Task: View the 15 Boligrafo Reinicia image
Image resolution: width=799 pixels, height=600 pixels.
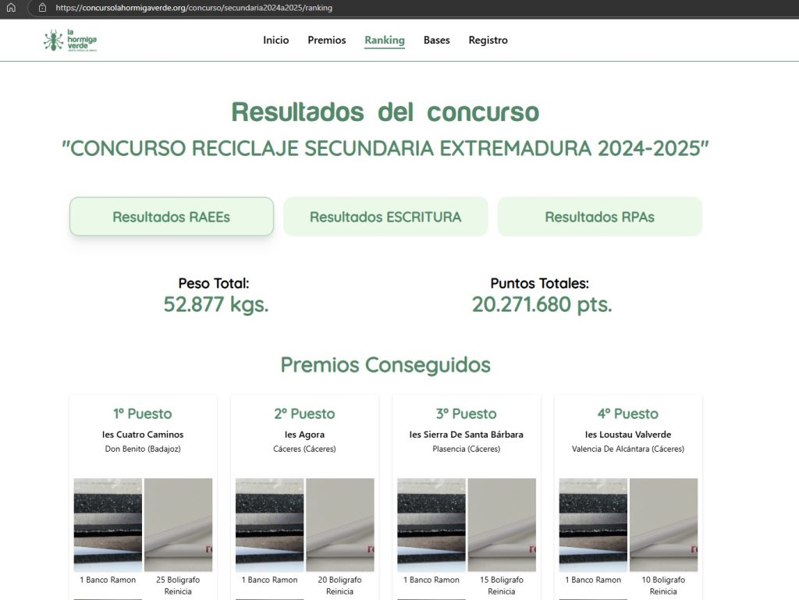Action: (502, 524)
